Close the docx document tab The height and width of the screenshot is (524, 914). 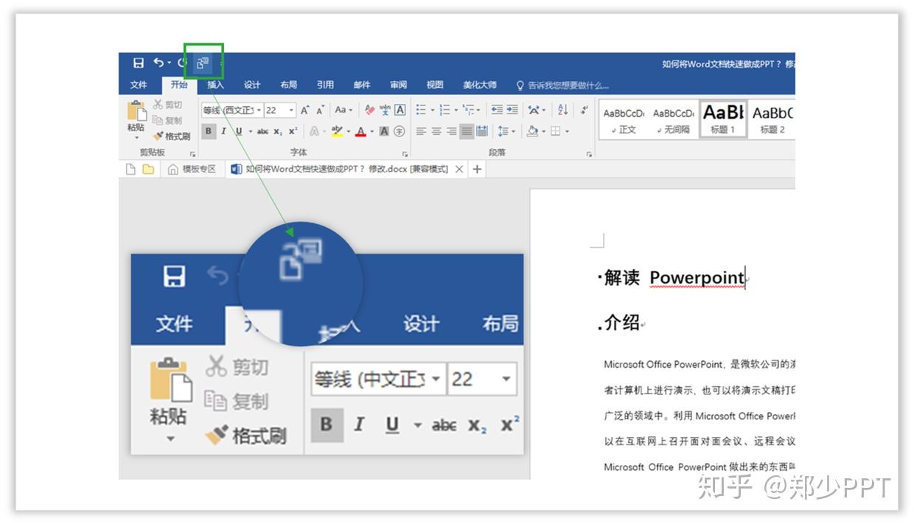pos(459,170)
